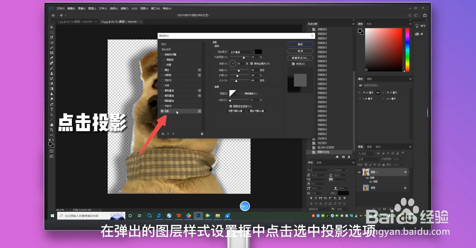This screenshot has width=476, height=248.
Task: Collapse Layer 1 effects list arrow
Action: click(408, 172)
